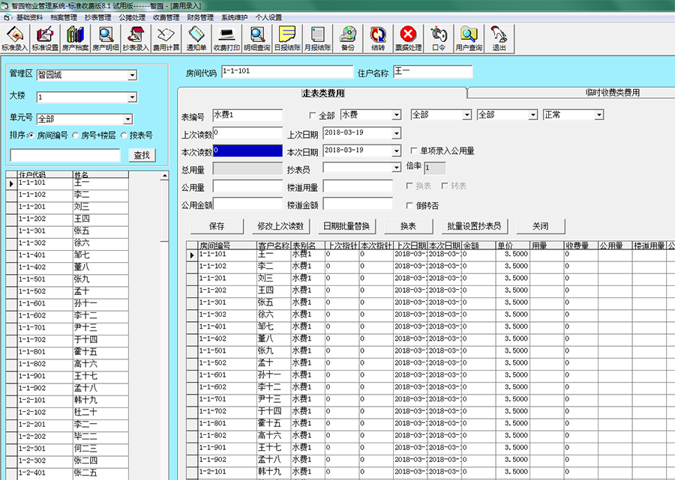The height and width of the screenshot is (480, 675).
Task: Click the 楼道用量 input field
Action: (x=358, y=186)
